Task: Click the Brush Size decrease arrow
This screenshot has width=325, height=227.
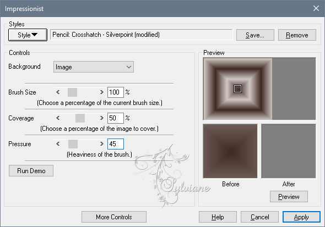Action: 58,92
